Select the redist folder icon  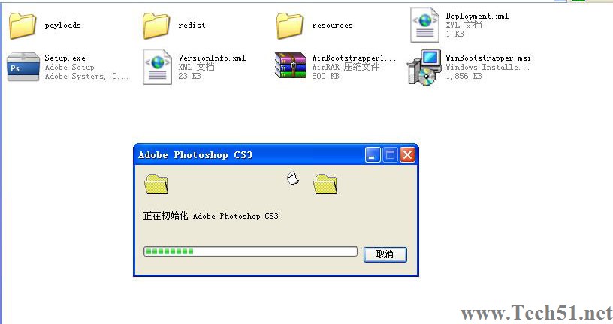156,25
